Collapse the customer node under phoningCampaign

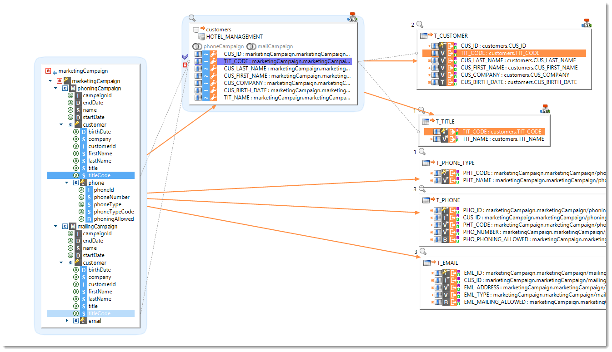tap(61, 124)
